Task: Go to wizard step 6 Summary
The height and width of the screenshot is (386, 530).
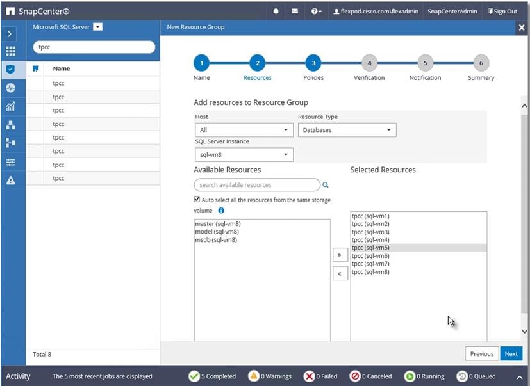Action: pos(481,63)
